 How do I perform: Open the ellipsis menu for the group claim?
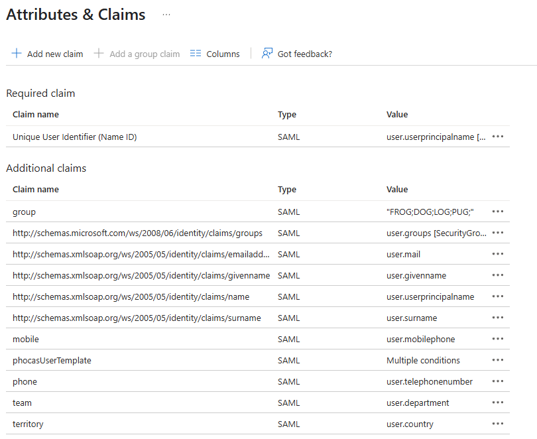pos(498,212)
